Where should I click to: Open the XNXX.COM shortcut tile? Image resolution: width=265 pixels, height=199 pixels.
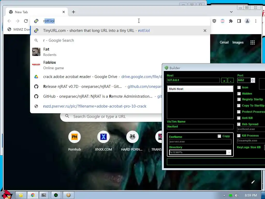(104, 141)
